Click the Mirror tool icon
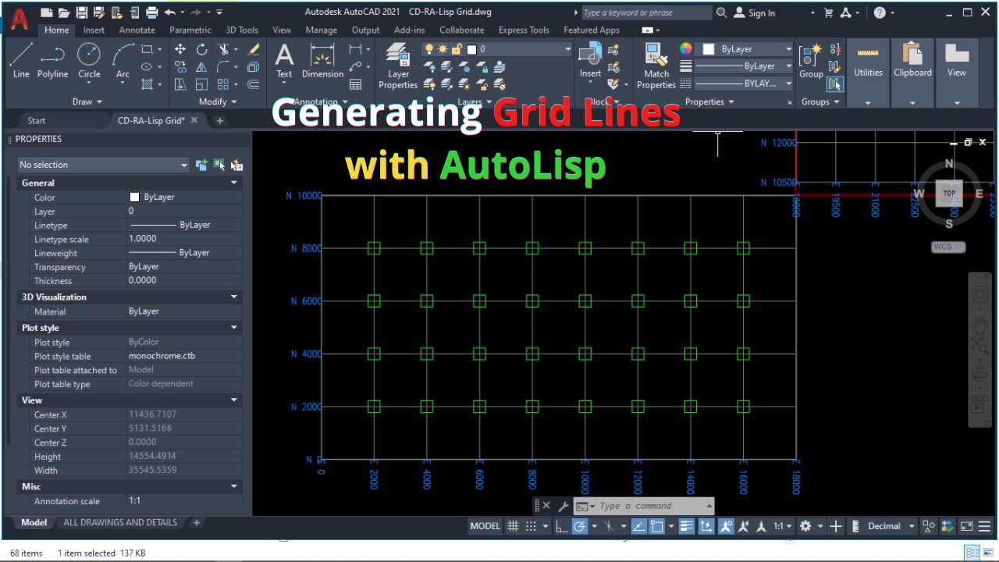 (202, 66)
